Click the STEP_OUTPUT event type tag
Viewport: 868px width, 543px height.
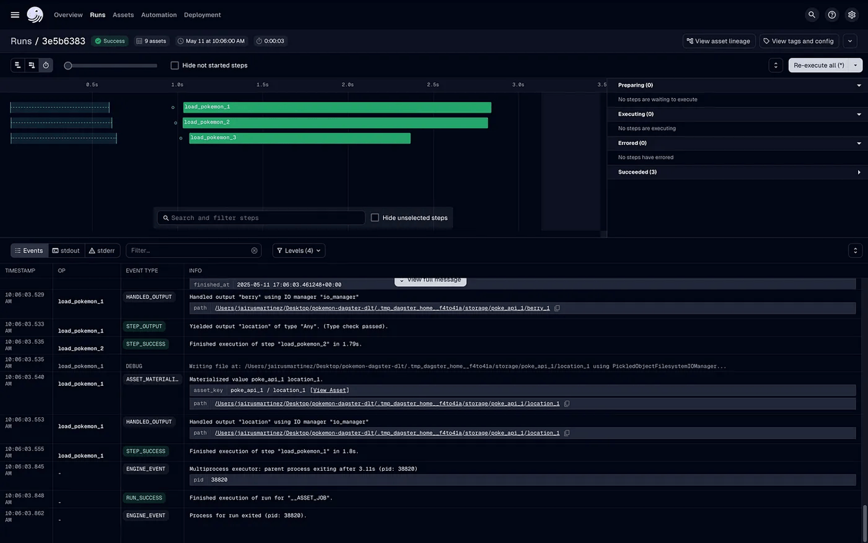point(144,326)
